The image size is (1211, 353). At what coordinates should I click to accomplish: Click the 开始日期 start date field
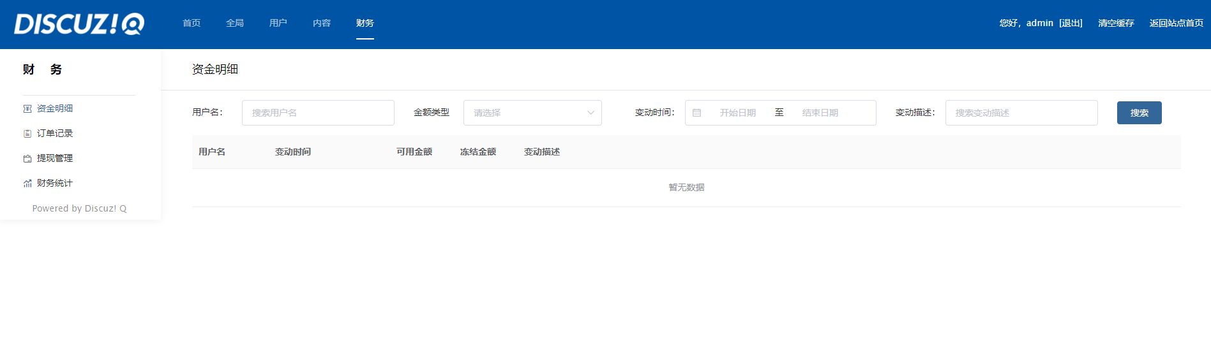(737, 113)
